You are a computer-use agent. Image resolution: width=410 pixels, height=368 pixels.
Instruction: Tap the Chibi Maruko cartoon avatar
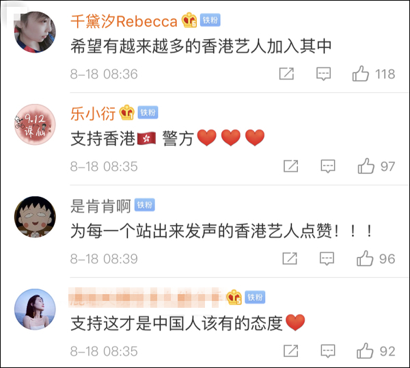click(x=35, y=217)
